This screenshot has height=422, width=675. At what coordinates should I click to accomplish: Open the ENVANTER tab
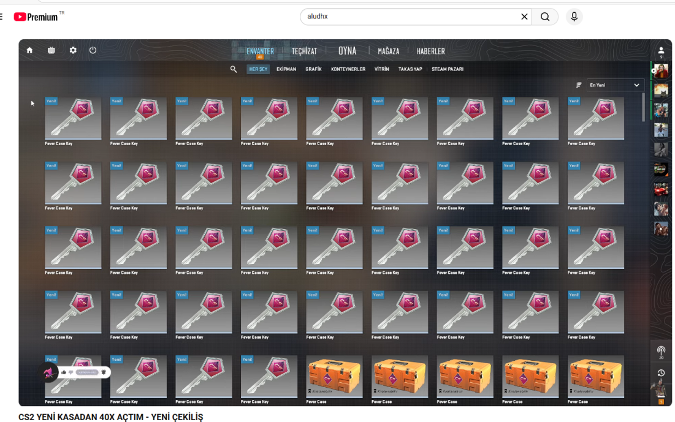(260, 51)
